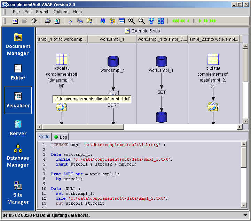Viewport: 251px width, 221px height.
Task: Click the new SAS file toolbar icon
Action: point(15,21)
